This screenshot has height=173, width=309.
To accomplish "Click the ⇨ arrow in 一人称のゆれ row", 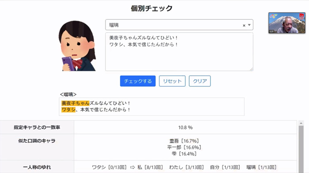I will tap(132, 167).
